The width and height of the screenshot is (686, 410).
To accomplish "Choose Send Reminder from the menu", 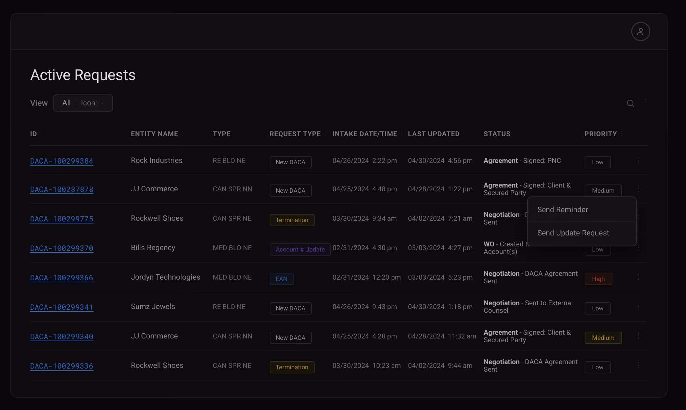I will click(x=582, y=209).
